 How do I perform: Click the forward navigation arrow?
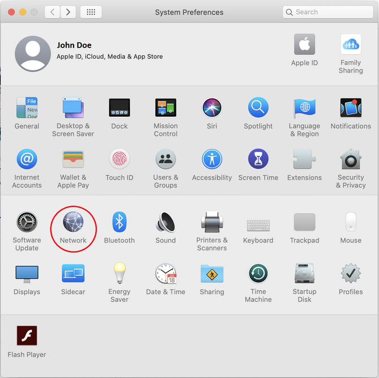(x=68, y=12)
